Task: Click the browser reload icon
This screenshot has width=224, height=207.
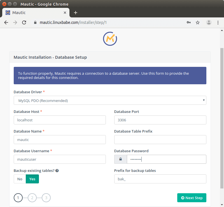Action: (24, 22)
